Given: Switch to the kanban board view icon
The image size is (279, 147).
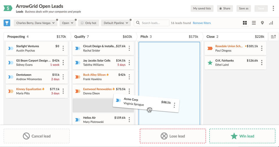Looking at the screenshot, I should (245, 23).
